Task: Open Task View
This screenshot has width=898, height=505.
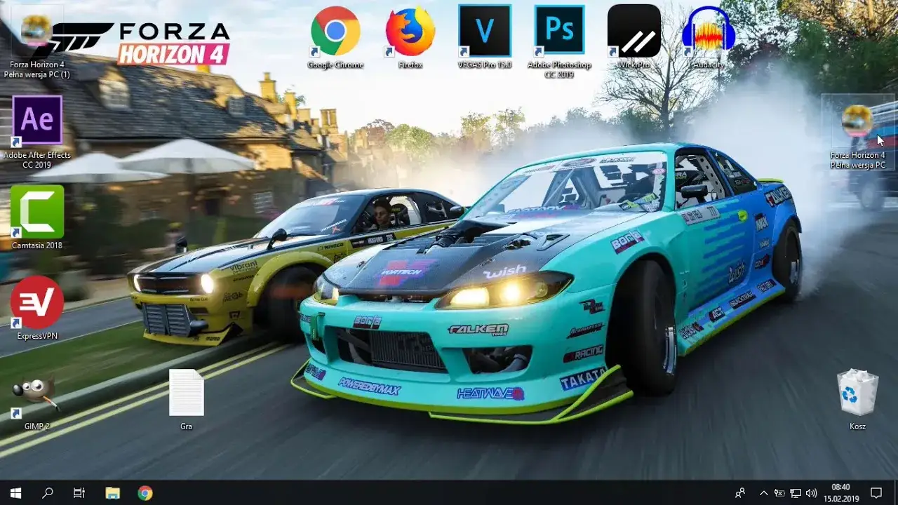Action: pos(79,492)
